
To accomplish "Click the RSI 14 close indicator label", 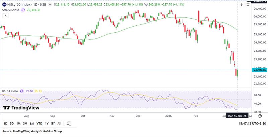I will [x=10, y=90].
